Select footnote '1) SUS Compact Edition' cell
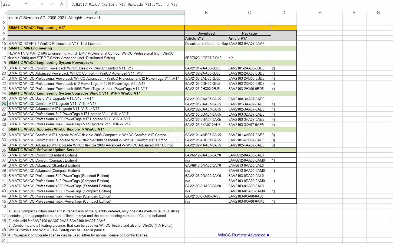Viewport: 393px width, 244px height. [x=96, y=213]
